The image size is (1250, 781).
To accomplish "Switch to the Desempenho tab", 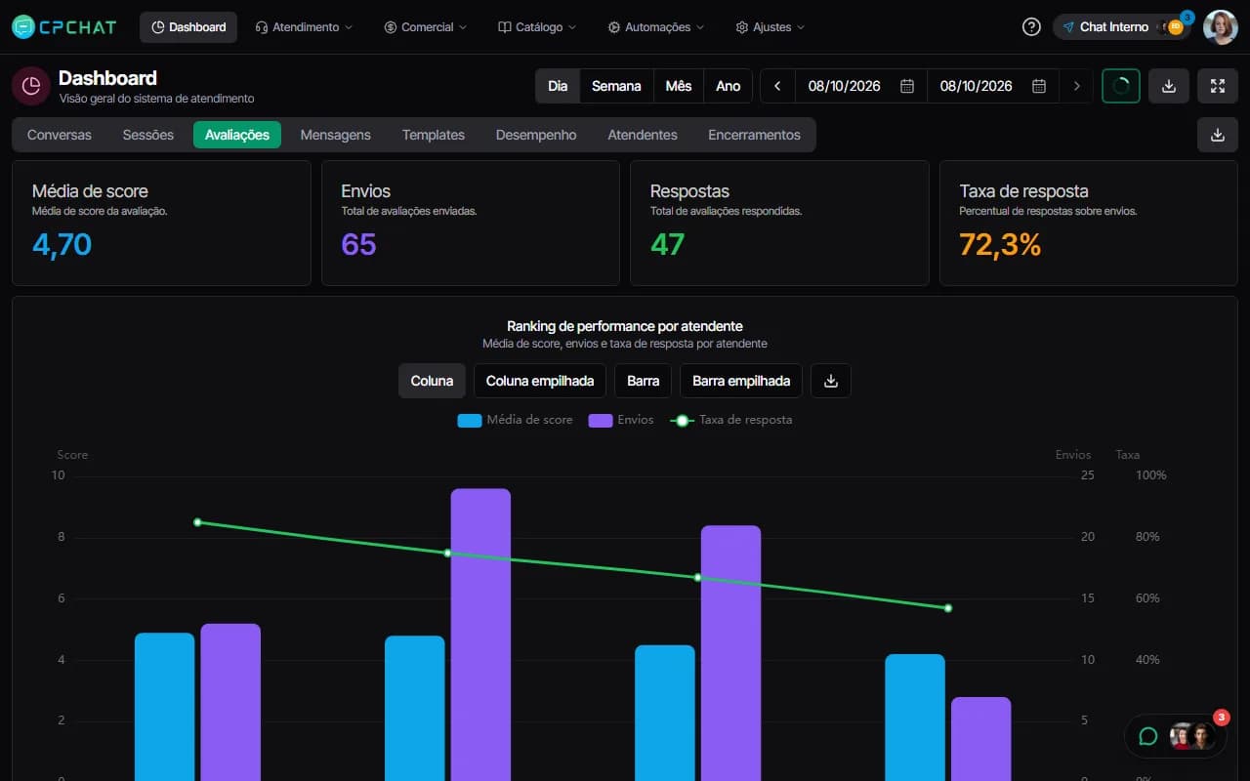I will click(x=536, y=135).
